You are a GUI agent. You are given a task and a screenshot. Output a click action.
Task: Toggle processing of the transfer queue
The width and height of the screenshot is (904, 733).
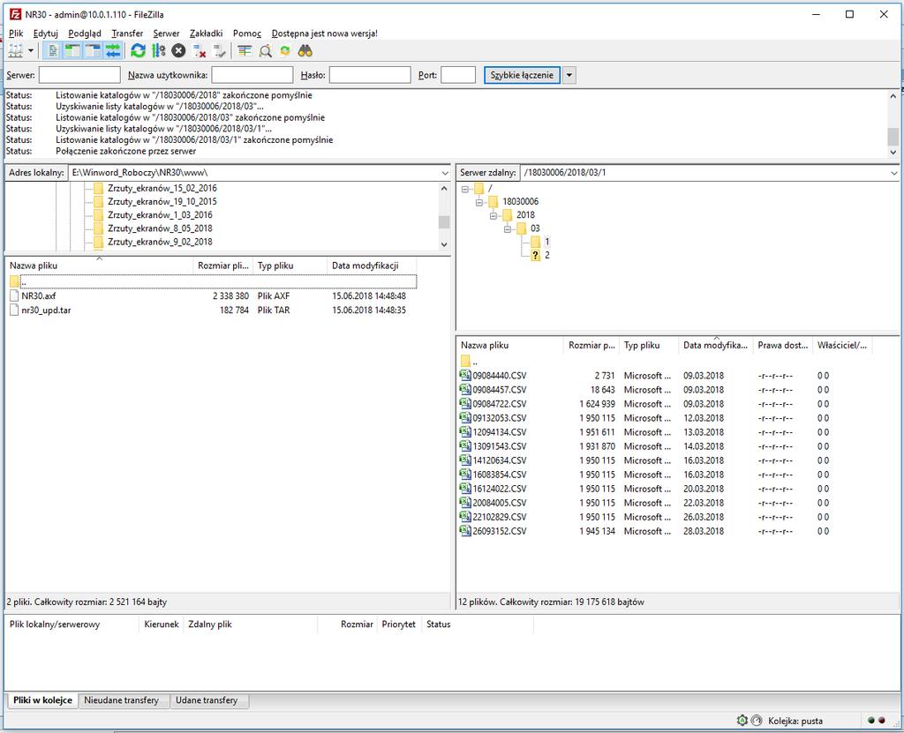pyautogui.click(x=159, y=51)
